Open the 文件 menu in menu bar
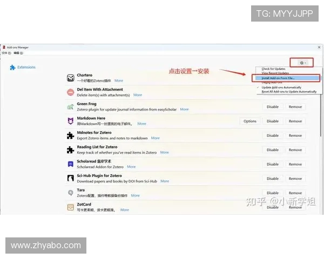This screenshot has height=259, width=324. coord(6,53)
